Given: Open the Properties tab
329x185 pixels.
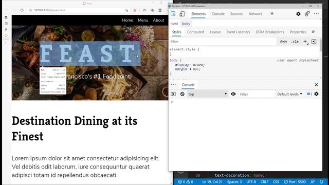Looking at the screenshot, I should coord(298,32).
